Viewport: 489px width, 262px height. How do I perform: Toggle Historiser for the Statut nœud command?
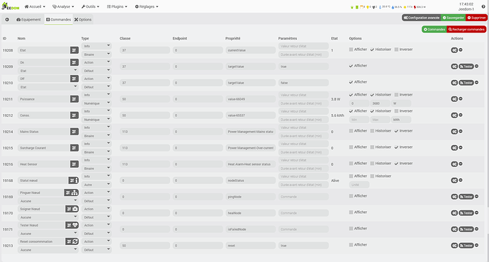(x=372, y=176)
